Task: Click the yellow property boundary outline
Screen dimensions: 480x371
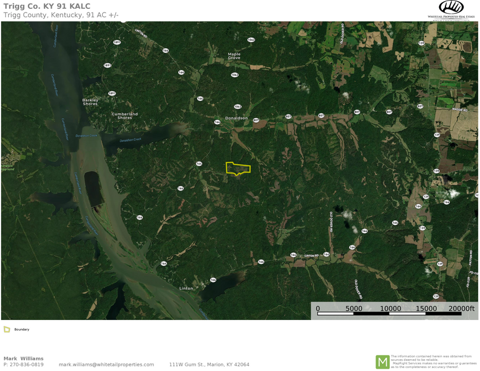Action: pyautogui.click(x=238, y=169)
